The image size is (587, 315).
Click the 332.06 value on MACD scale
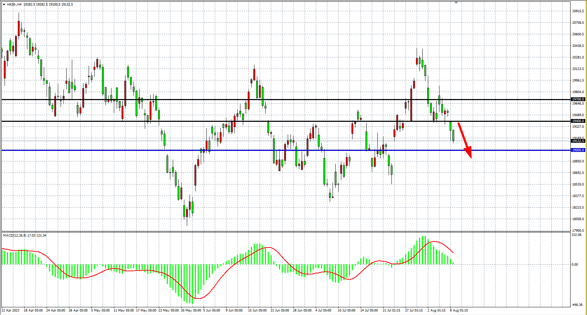click(576, 235)
